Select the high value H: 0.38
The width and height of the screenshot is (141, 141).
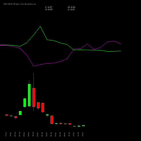(71, 7)
